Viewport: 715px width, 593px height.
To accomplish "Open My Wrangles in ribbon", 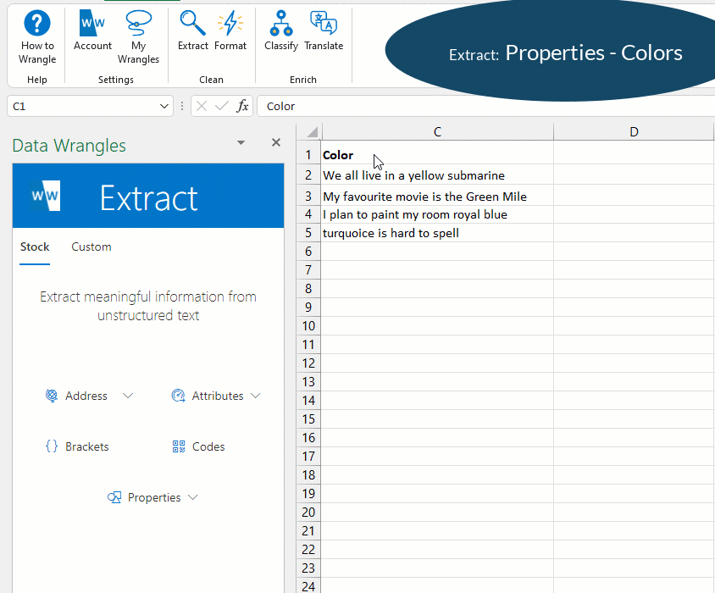I will (138, 38).
